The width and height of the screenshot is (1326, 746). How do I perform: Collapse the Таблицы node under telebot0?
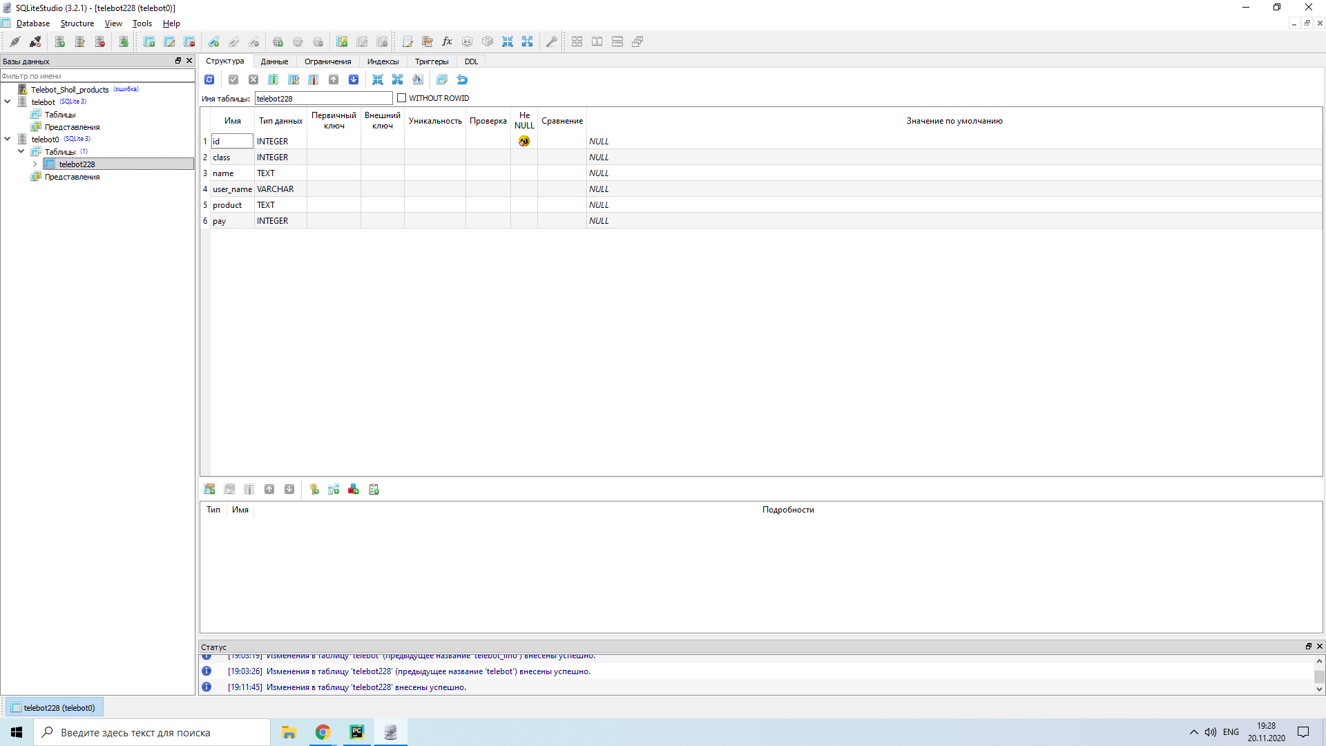coord(21,151)
